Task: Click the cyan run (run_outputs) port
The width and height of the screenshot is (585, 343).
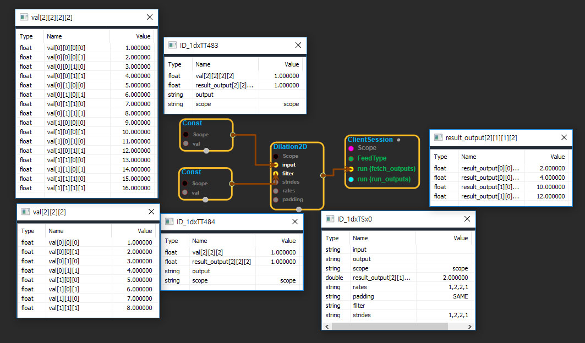Action: click(351, 179)
